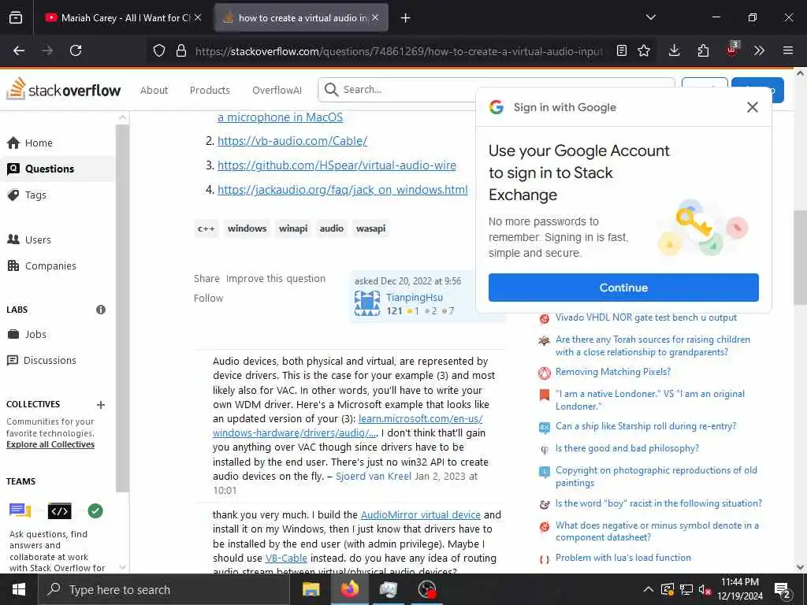Viewport: 807px width, 605px height.
Task: Click the Firefox back arrow
Action: tap(19, 50)
